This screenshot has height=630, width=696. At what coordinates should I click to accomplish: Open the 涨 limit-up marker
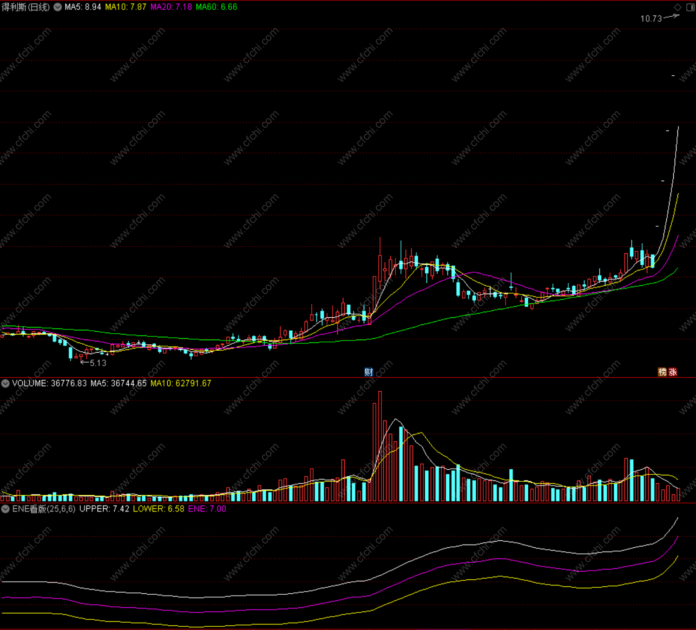[x=673, y=372]
